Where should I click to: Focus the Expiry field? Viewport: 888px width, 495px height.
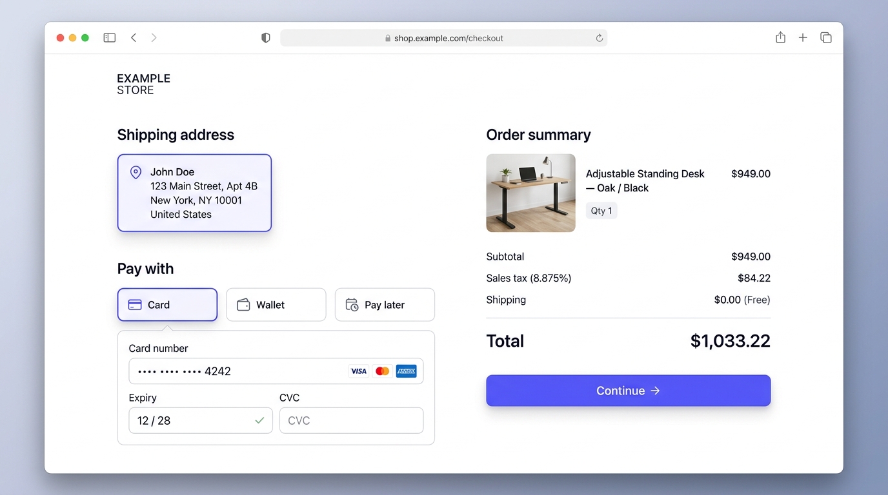point(201,420)
